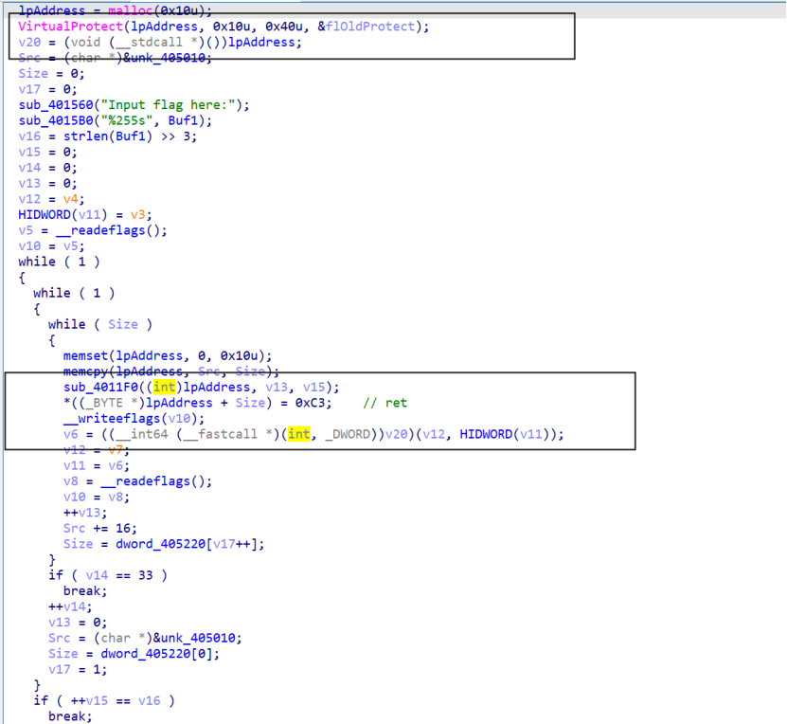Click highlighted int in the v6 line
787x724 pixels.
(299, 434)
